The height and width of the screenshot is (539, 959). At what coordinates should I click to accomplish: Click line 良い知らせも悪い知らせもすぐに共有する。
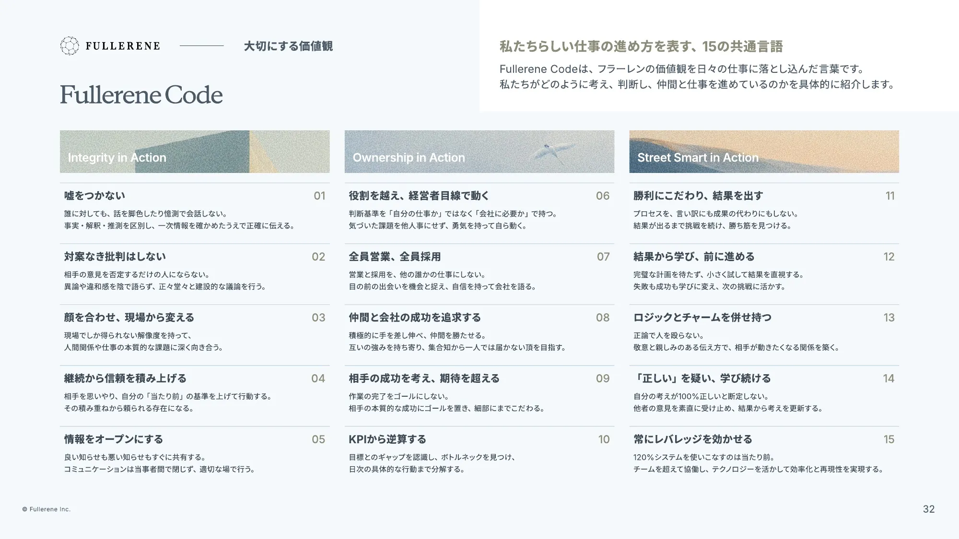(x=135, y=457)
